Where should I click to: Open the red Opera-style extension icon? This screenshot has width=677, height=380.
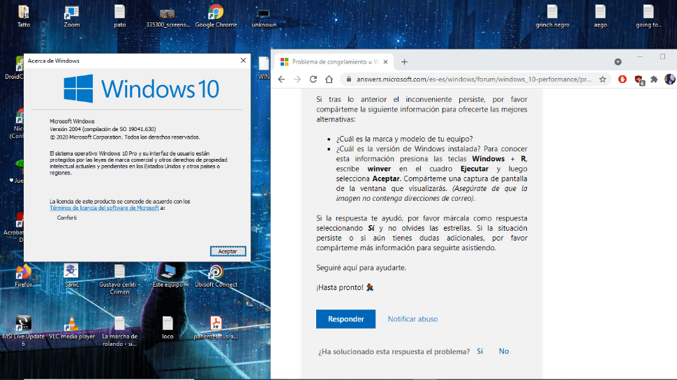622,79
